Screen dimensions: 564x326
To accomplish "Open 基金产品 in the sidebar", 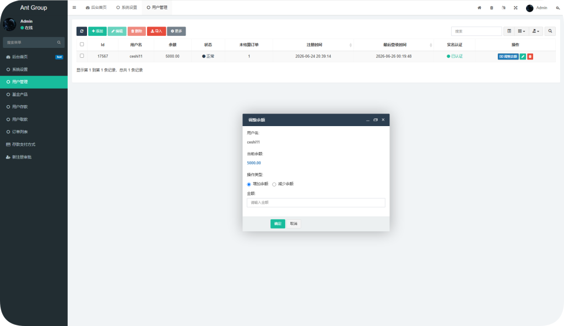I will pyautogui.click(x=34, y=94).
